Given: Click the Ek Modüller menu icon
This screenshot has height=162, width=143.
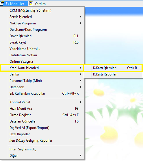Looking at the screenshot, I should tap(2, 3).
